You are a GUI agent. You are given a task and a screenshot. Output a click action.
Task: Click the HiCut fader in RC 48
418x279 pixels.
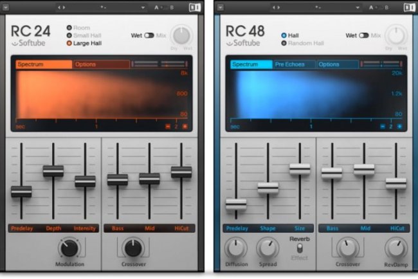point(396,183)
